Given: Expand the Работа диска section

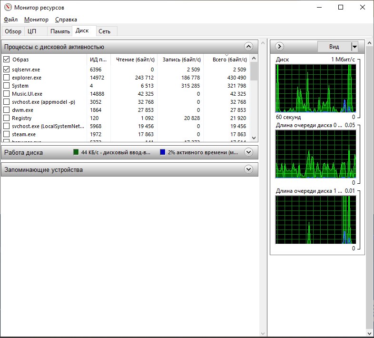Looking at the screenshot, I should (x=248, y=152).
